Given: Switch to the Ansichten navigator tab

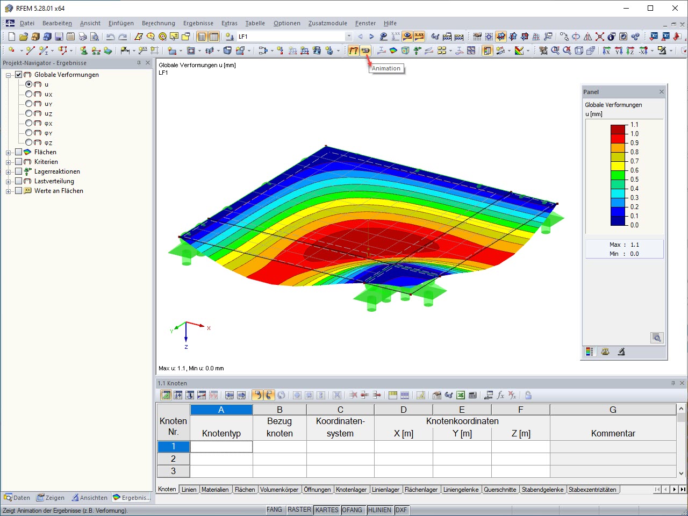Looking at the screenshot, I should 90,498.
